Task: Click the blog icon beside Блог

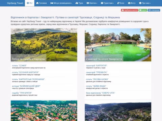Action: (x=118, y=3)
